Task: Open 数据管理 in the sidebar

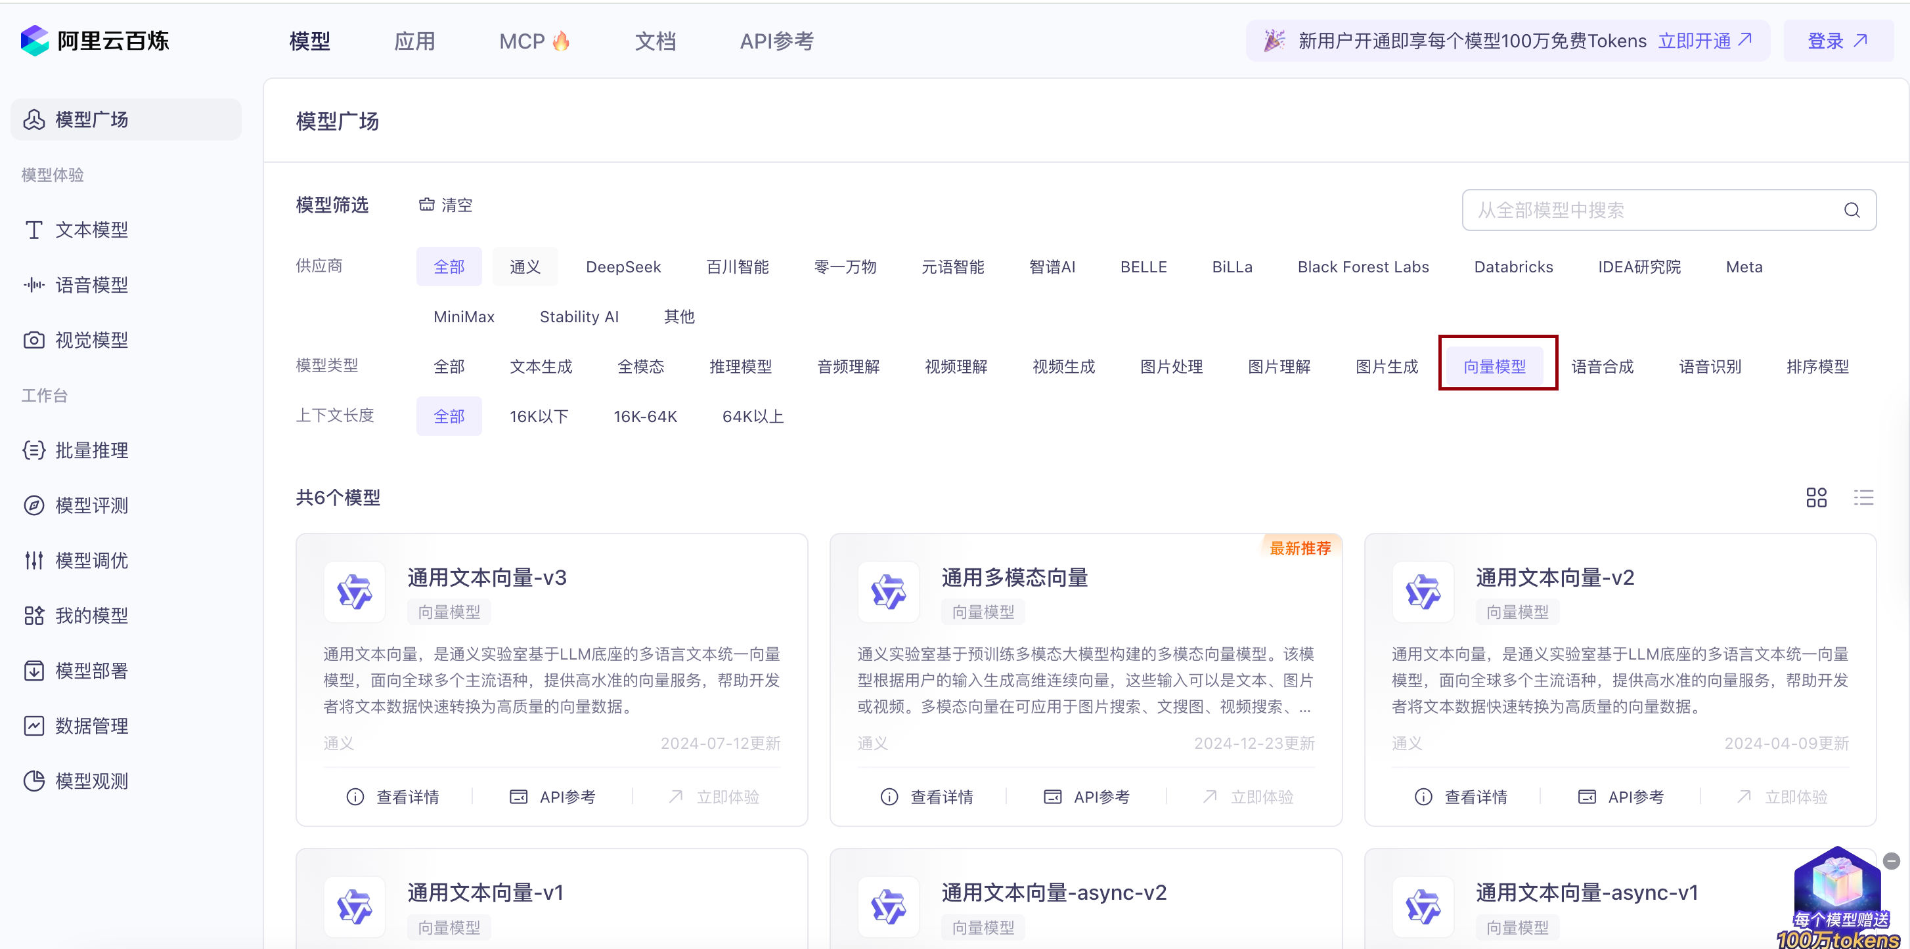Action: click(126, 726)
